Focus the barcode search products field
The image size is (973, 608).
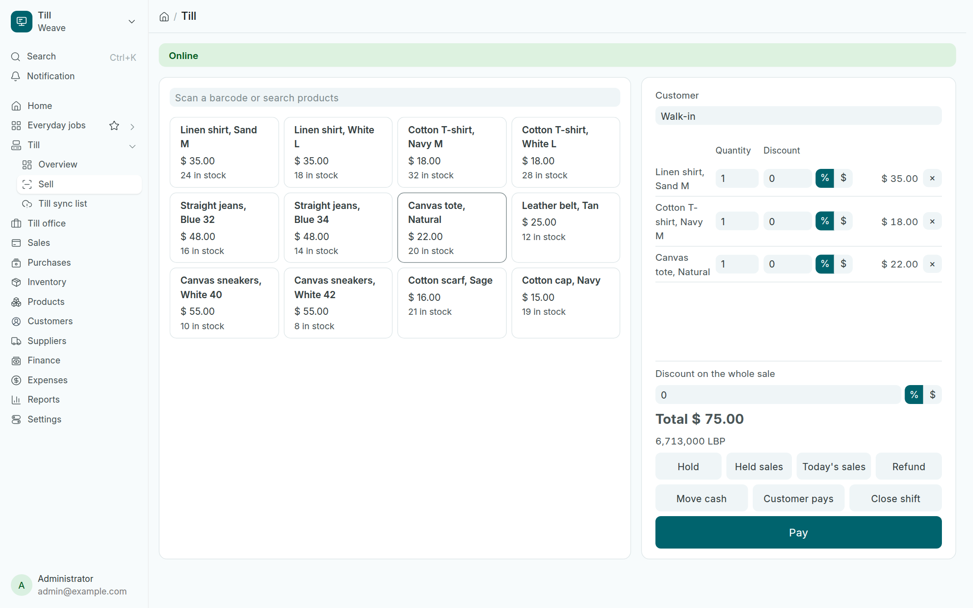point(395,98)
